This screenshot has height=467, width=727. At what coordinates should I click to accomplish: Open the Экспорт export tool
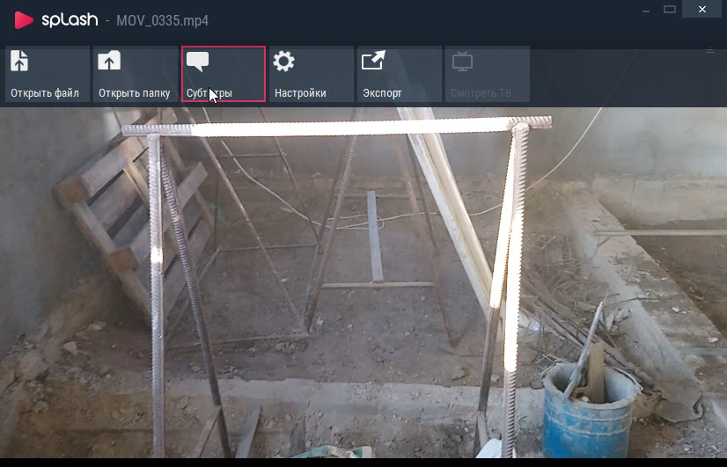point(400,74)
